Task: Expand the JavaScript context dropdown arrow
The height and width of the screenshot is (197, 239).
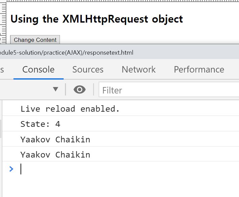Action: pyautogui.click(x=56, y=89)
